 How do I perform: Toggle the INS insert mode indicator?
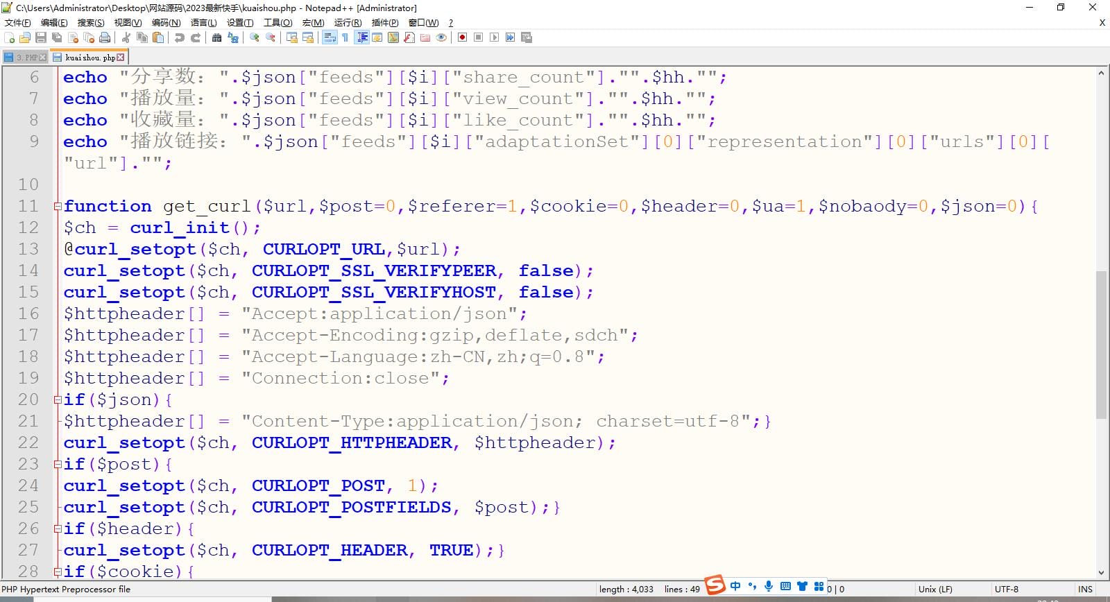(x=1085, y=589)
